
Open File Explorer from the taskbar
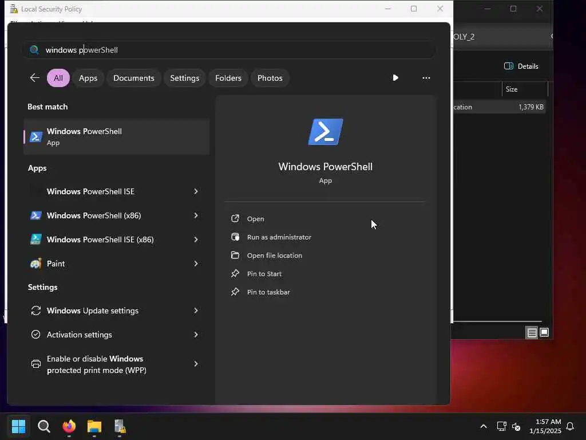pyautogui.click(x=94, y=426)
